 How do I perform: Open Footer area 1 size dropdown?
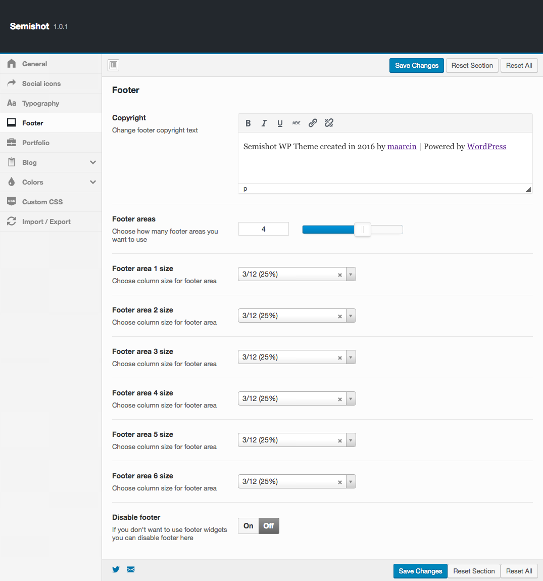point(351,274)
